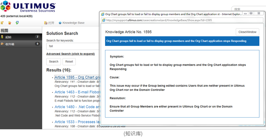
Task: Click 'Relevancy: 141' line under Article 1595
Action: 77,82
